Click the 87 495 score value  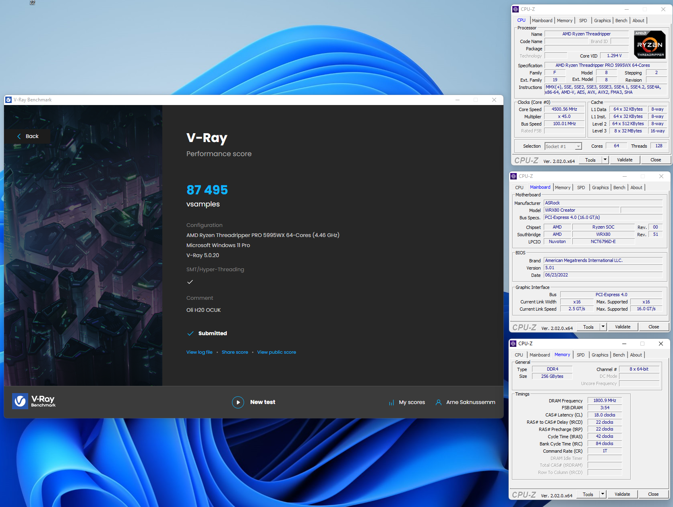click(x=207, y=190)
